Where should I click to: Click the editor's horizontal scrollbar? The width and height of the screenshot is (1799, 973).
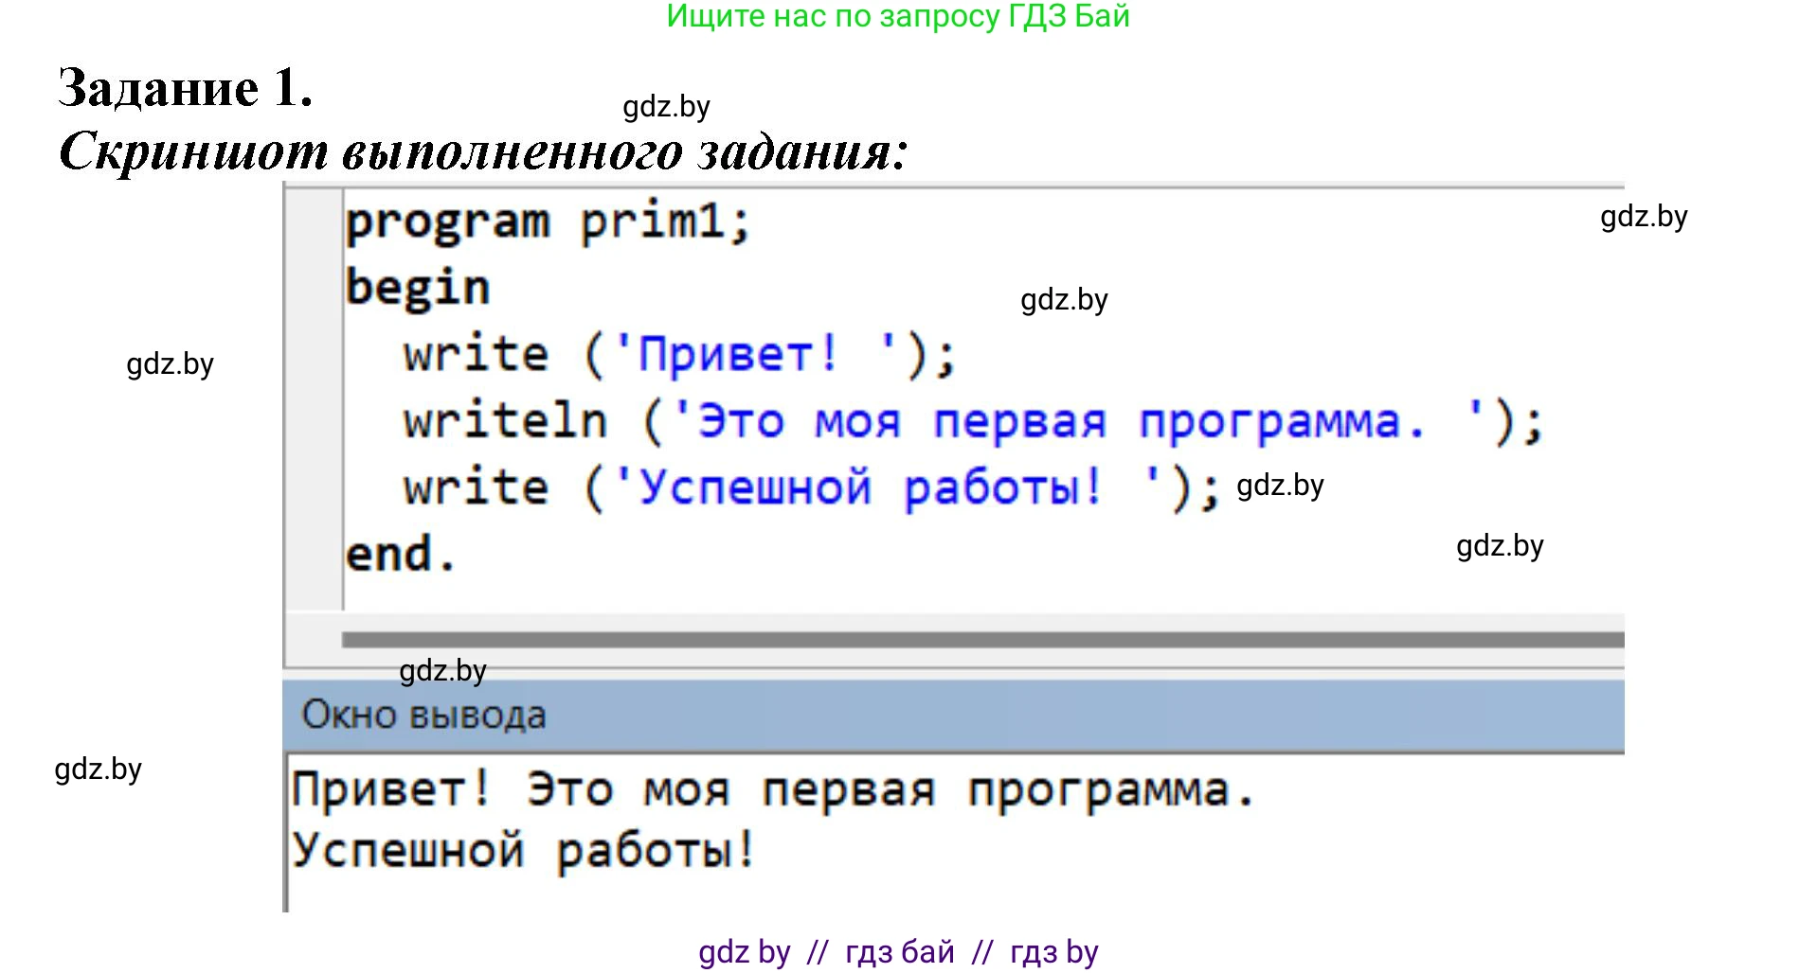pyautogui.click(x=981, y=640)
